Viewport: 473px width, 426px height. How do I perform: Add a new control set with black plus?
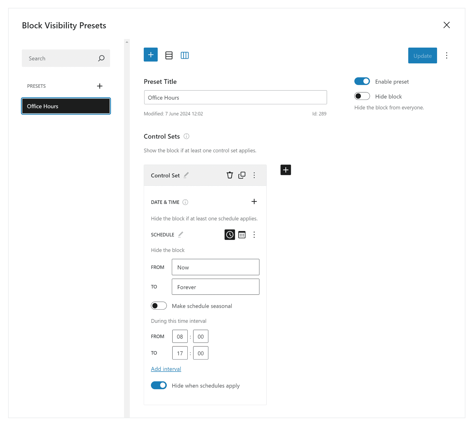pos(286,170)
